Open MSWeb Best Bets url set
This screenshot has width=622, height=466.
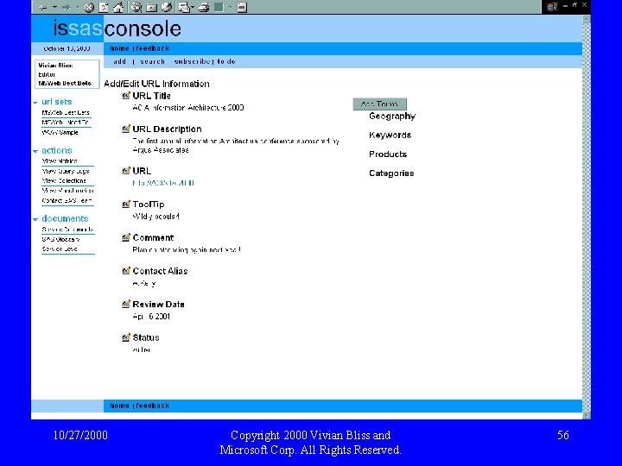(66, 112)
